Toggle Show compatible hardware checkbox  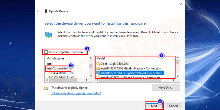[46, 52]
